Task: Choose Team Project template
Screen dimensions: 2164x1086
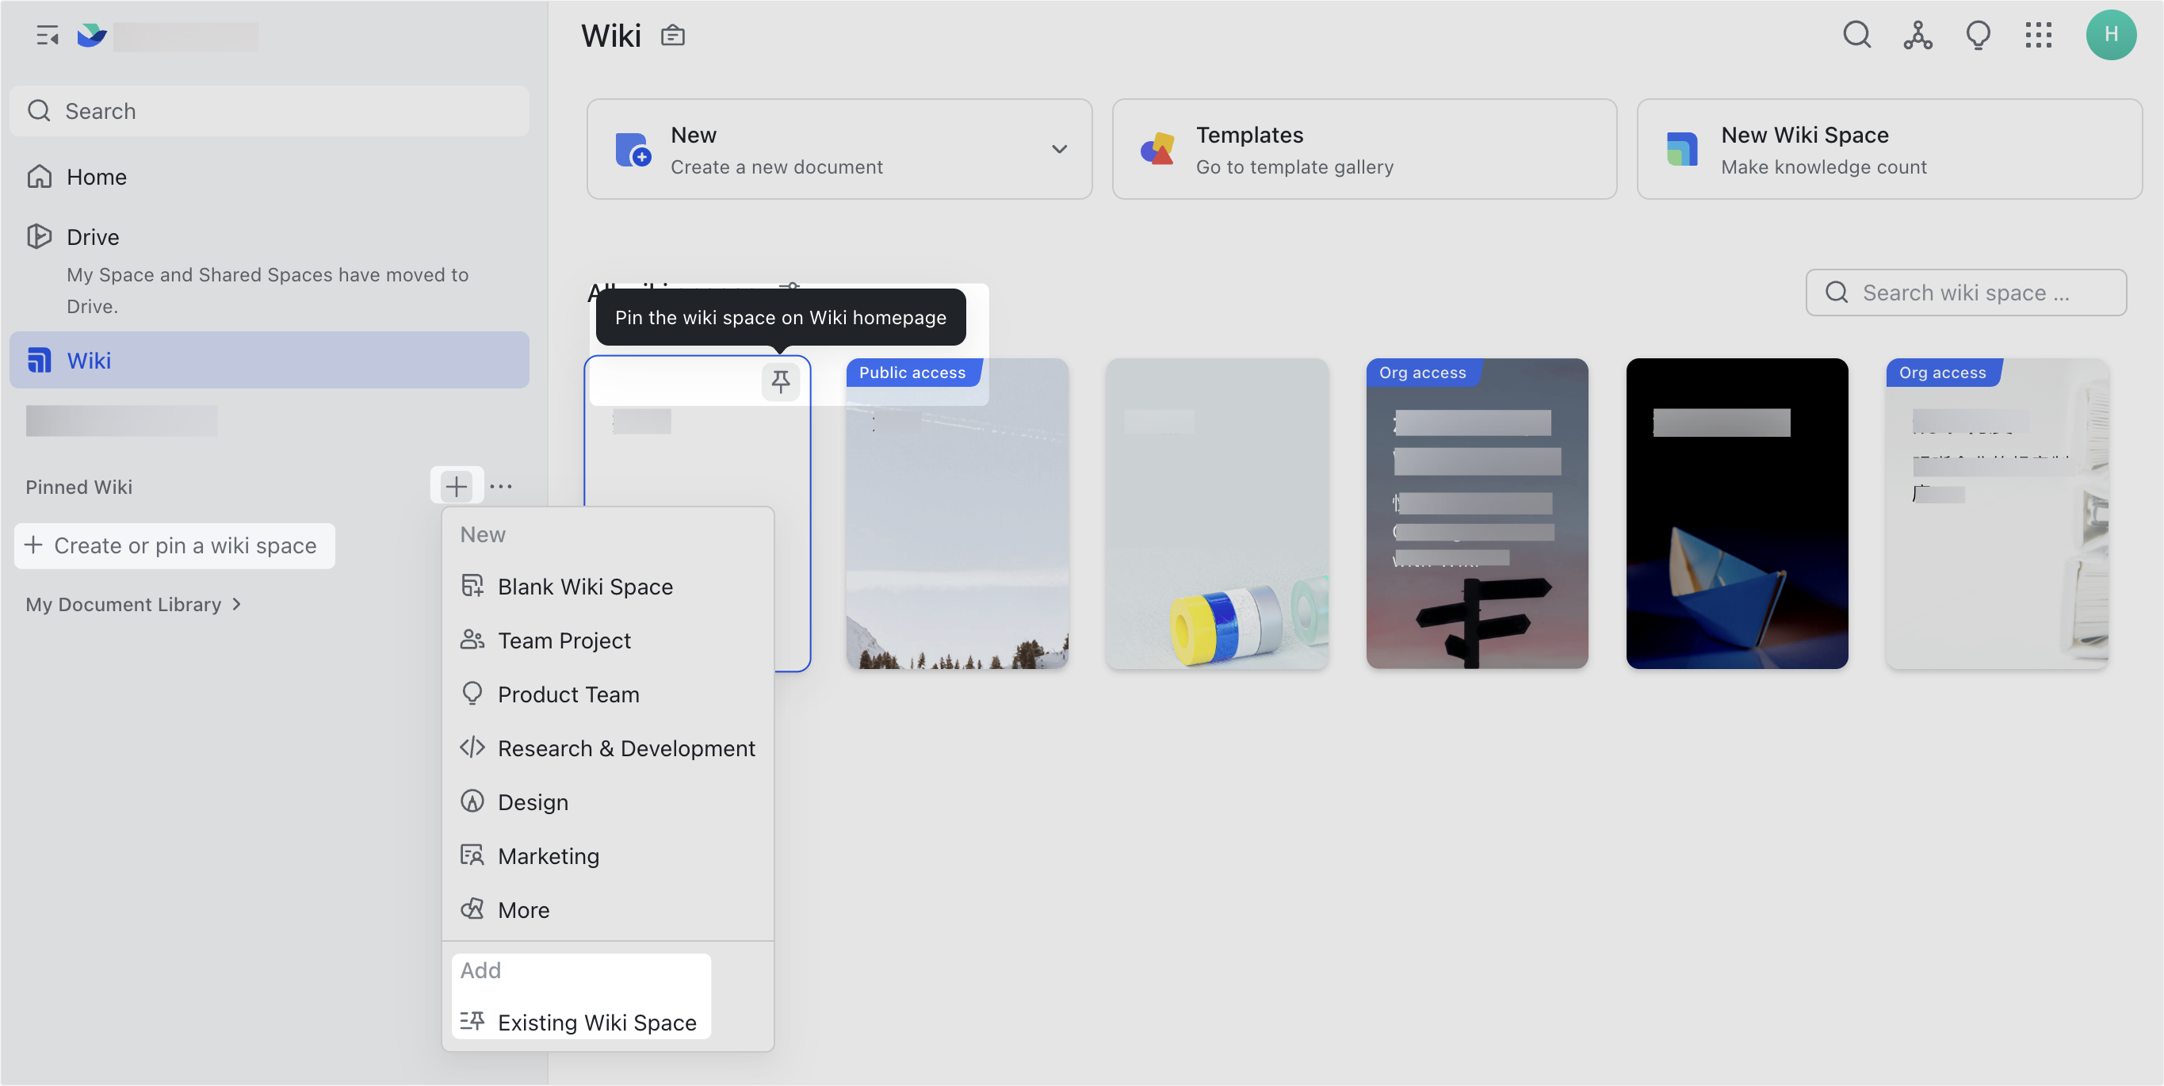Action: coord(607,640)
